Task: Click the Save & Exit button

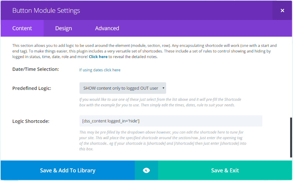Action: pyautogui.click(x=225, y=170)
